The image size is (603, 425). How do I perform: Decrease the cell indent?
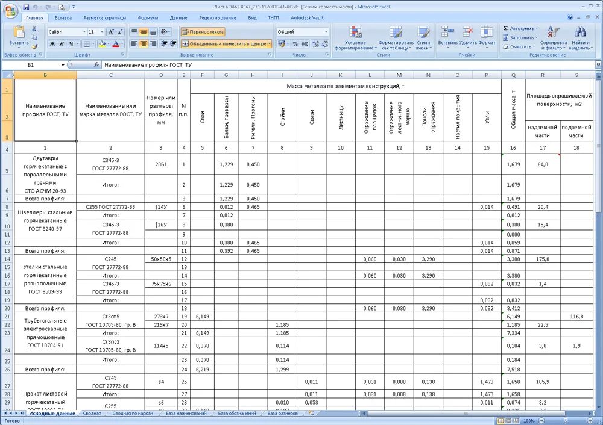pyautogui.click(x=164, y=44)
